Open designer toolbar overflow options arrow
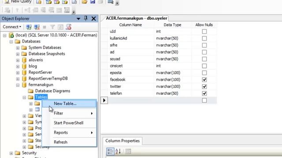This screenshot has width=282, height=158. tap(74, 12)
